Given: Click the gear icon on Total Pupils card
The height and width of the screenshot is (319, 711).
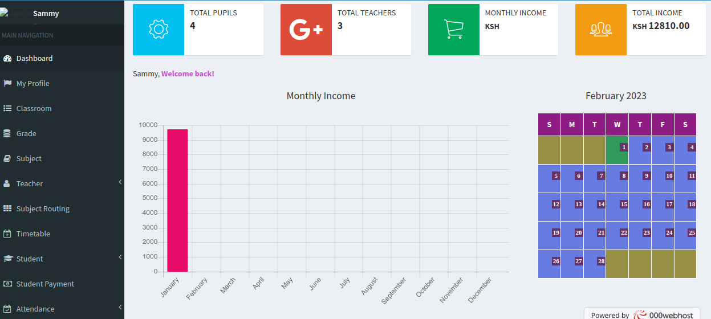Looking at the screenshot, I should coord(158,30).
